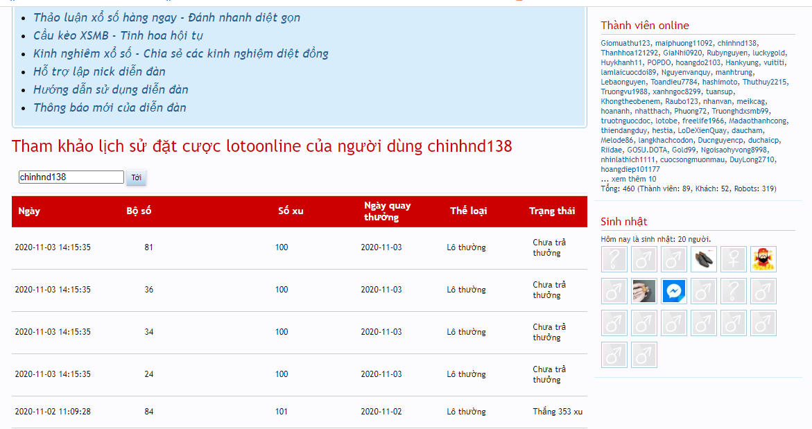Click the question-mark avatar in the second row
812x429 pixels.
click(734, 291)
